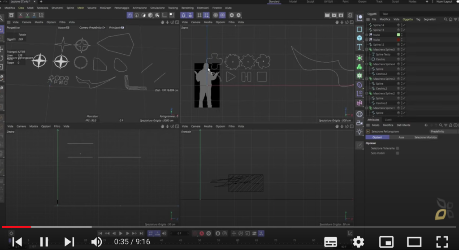Switch to Asse attribute tab

(x=401, y=137)
